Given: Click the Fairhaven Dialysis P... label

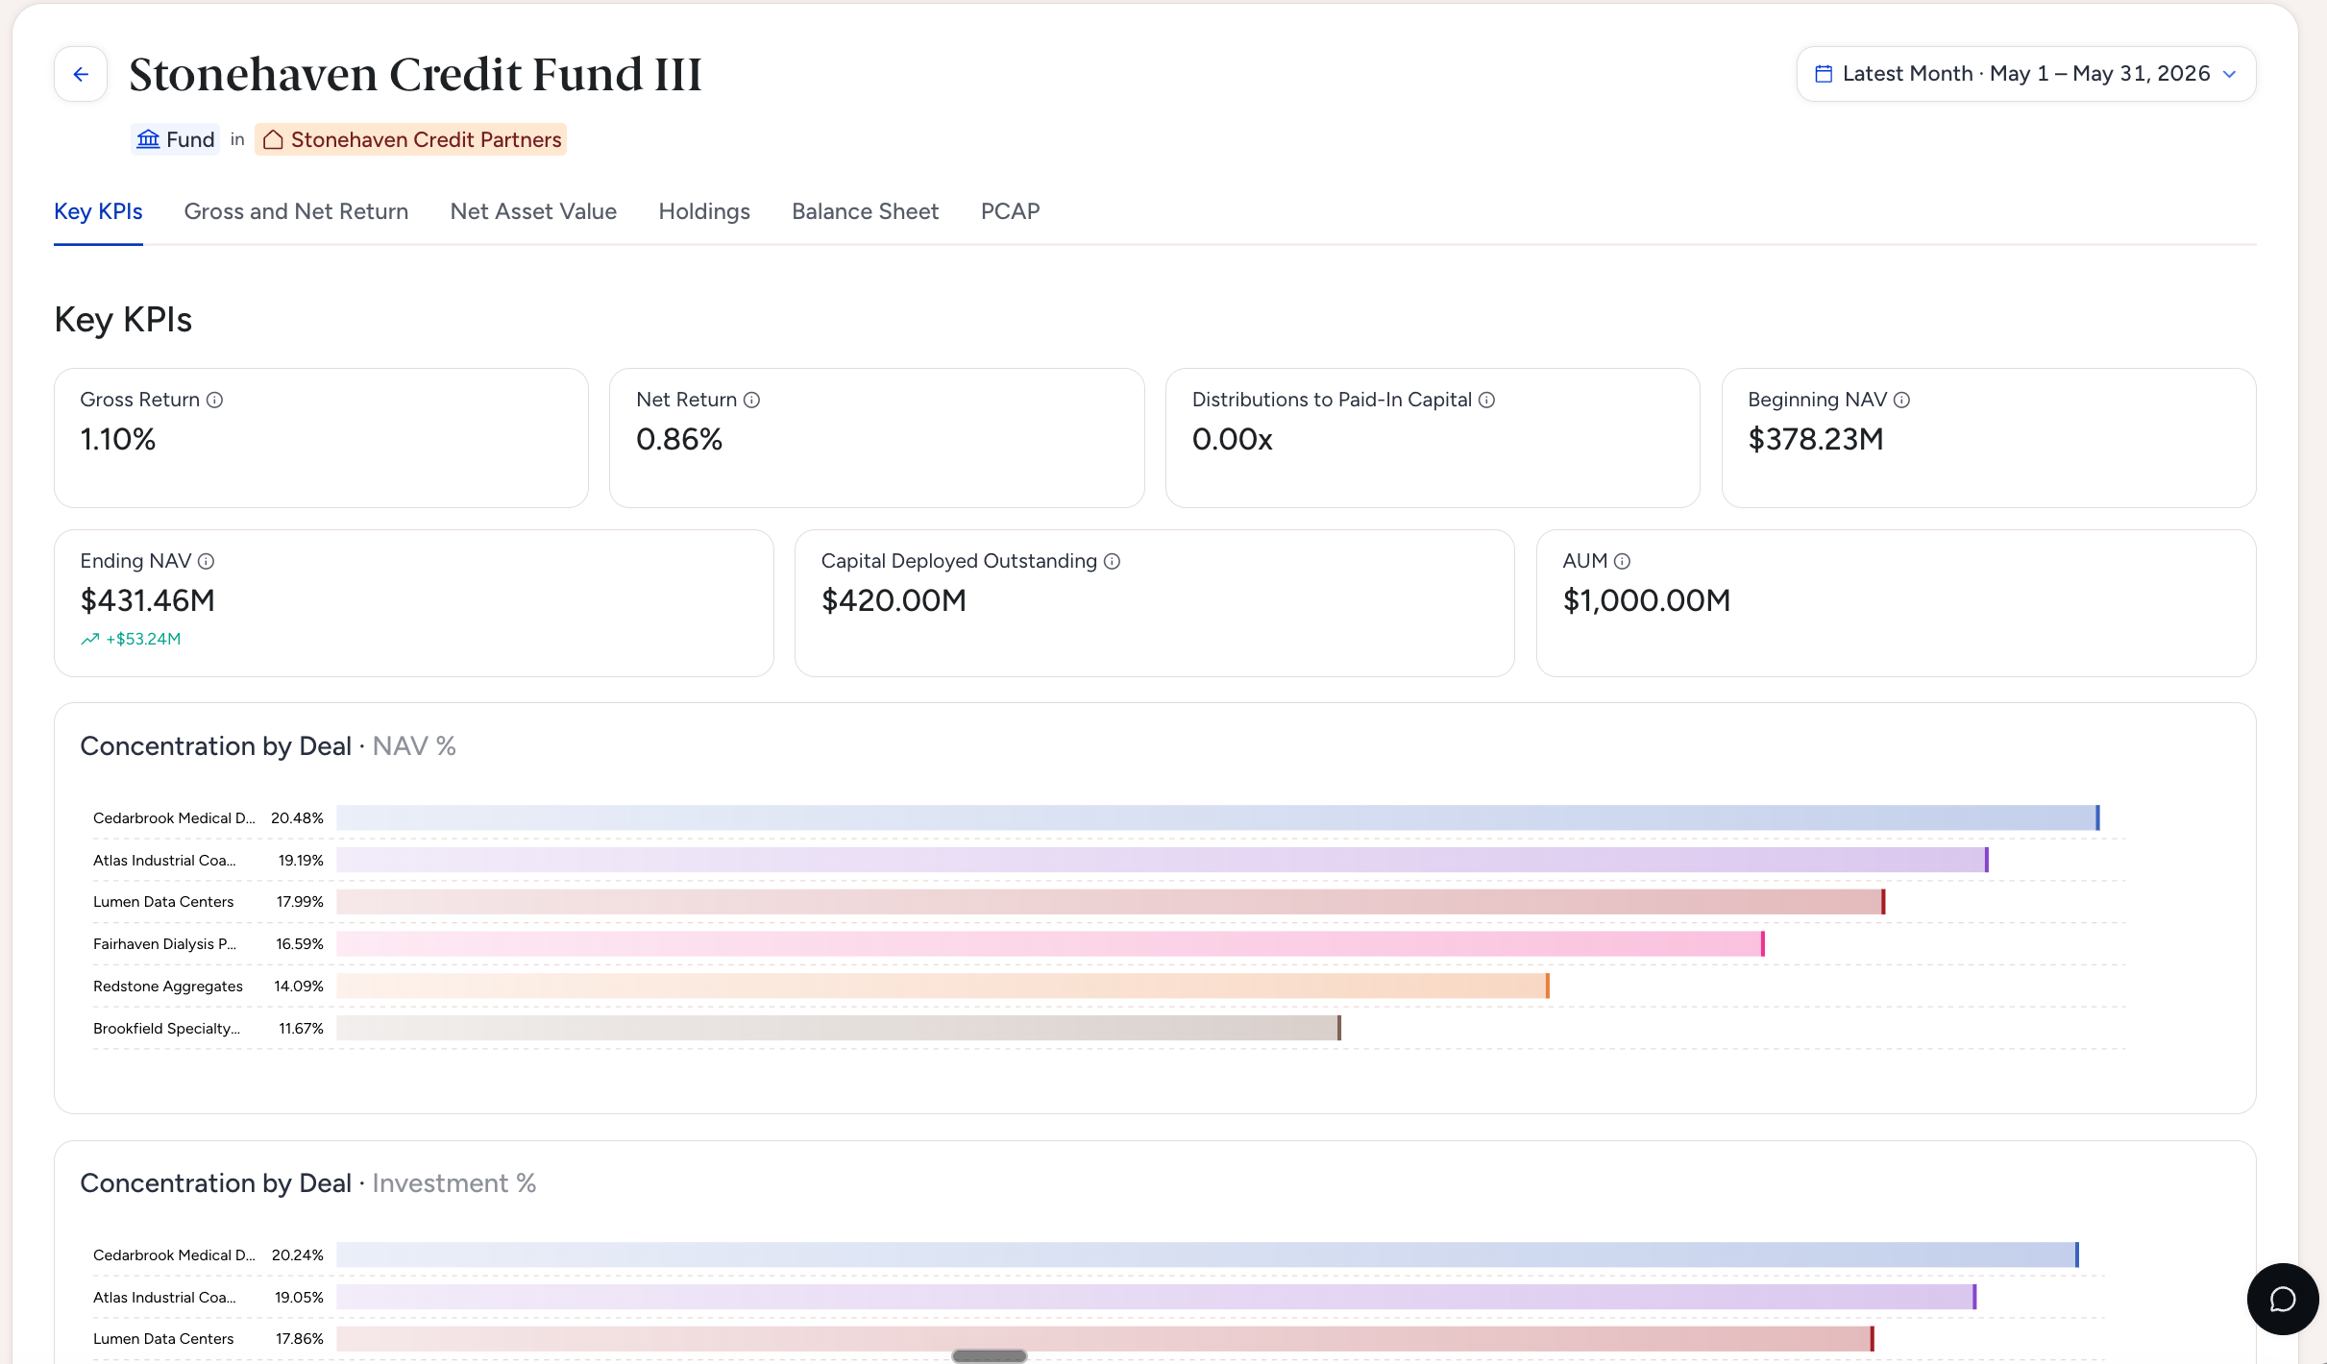Looking at the screenshot, I should click(x=164, y=943).
